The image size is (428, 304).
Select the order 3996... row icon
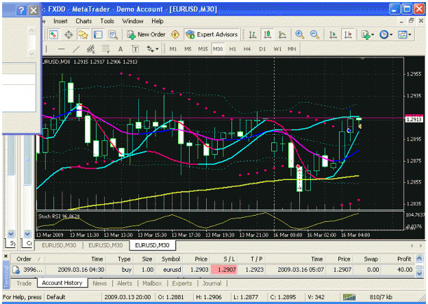coord(16,270)
